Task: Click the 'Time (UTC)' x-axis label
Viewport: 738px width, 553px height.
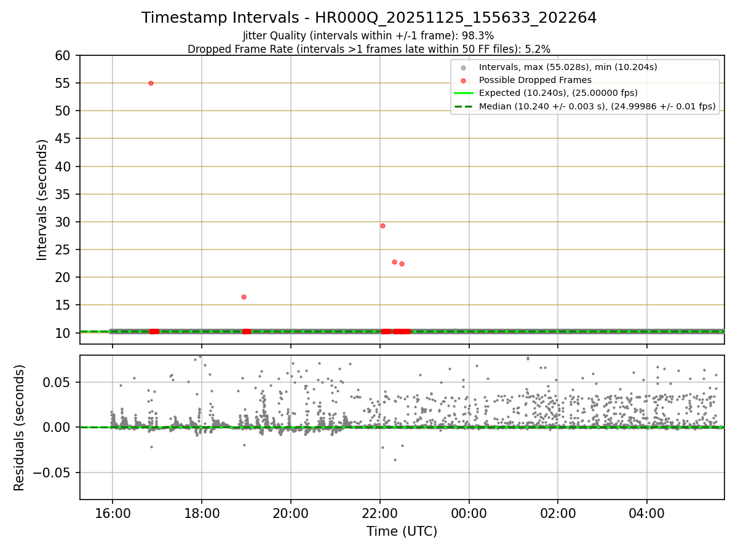Action: click(x=402, y=531)
